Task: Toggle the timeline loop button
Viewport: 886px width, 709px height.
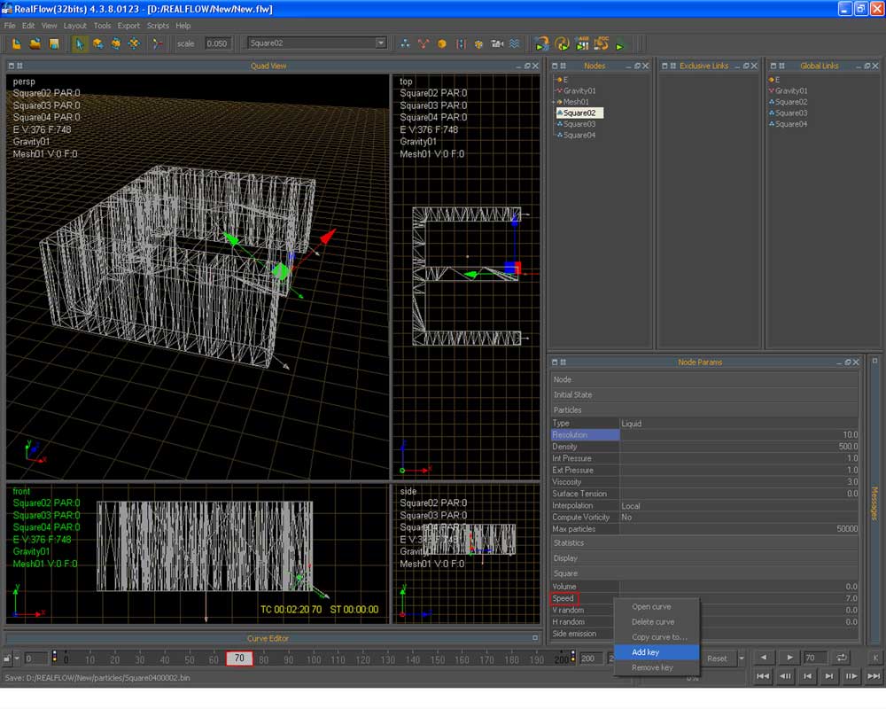Action: pyautogui.click(x=842, y=658)
